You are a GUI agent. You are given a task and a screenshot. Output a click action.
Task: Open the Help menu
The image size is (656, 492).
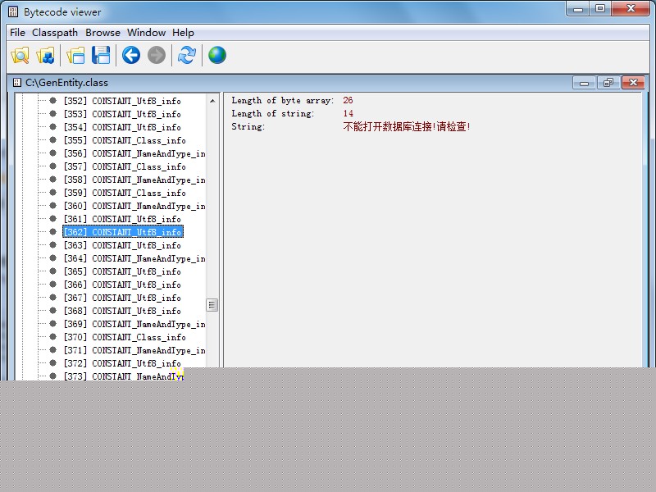tap(183, 33)
